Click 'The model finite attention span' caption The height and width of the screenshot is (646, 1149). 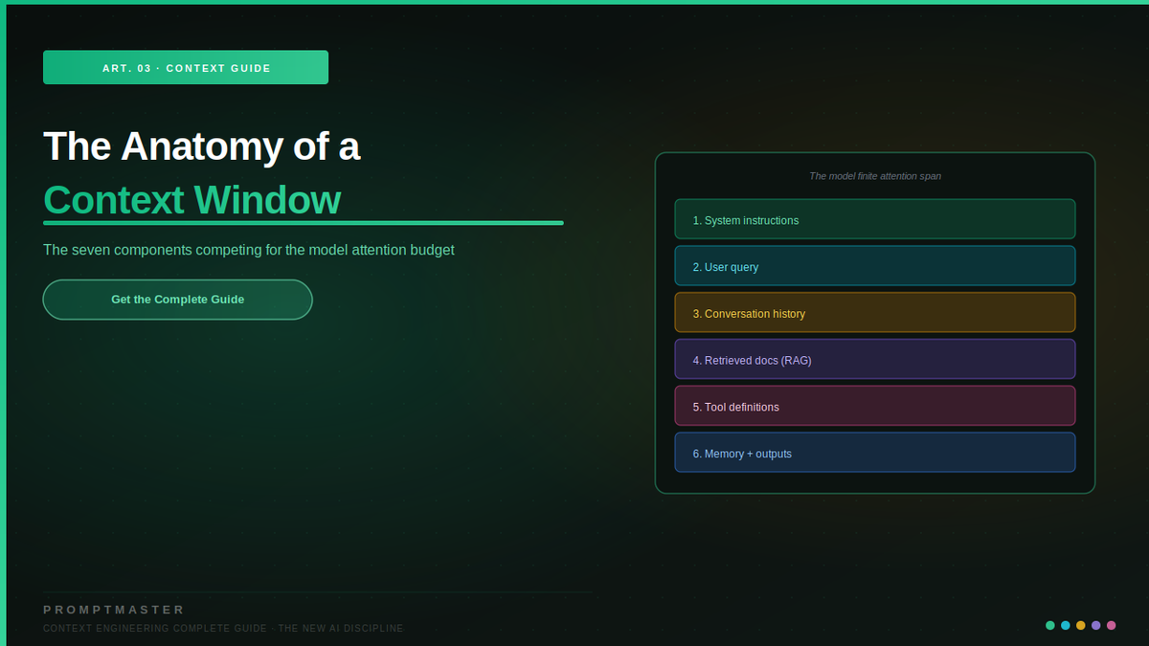[875, 176]
